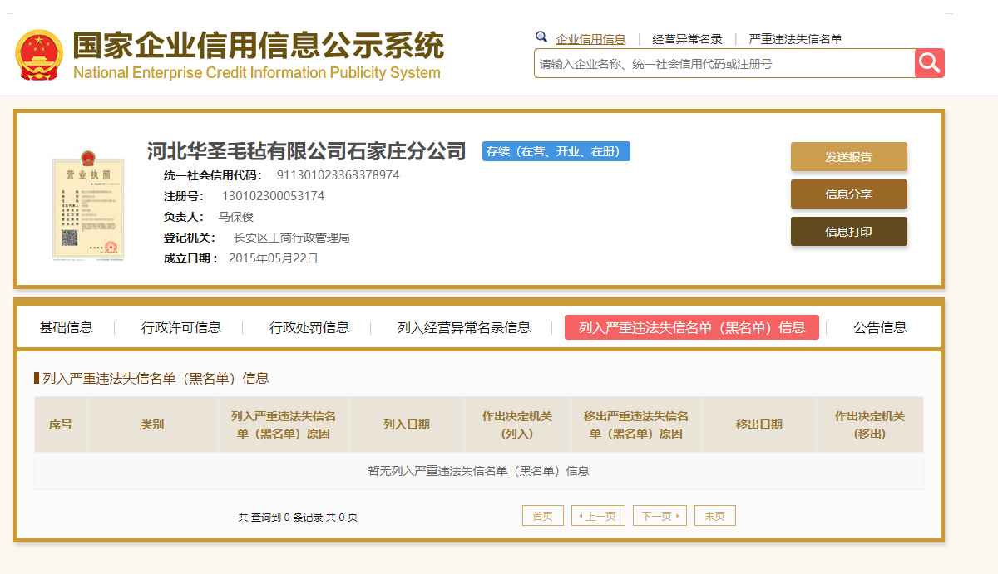Click the 存续（在营、开业、在册） status badge
Screen dimensions: 998x574
(556, 151)
